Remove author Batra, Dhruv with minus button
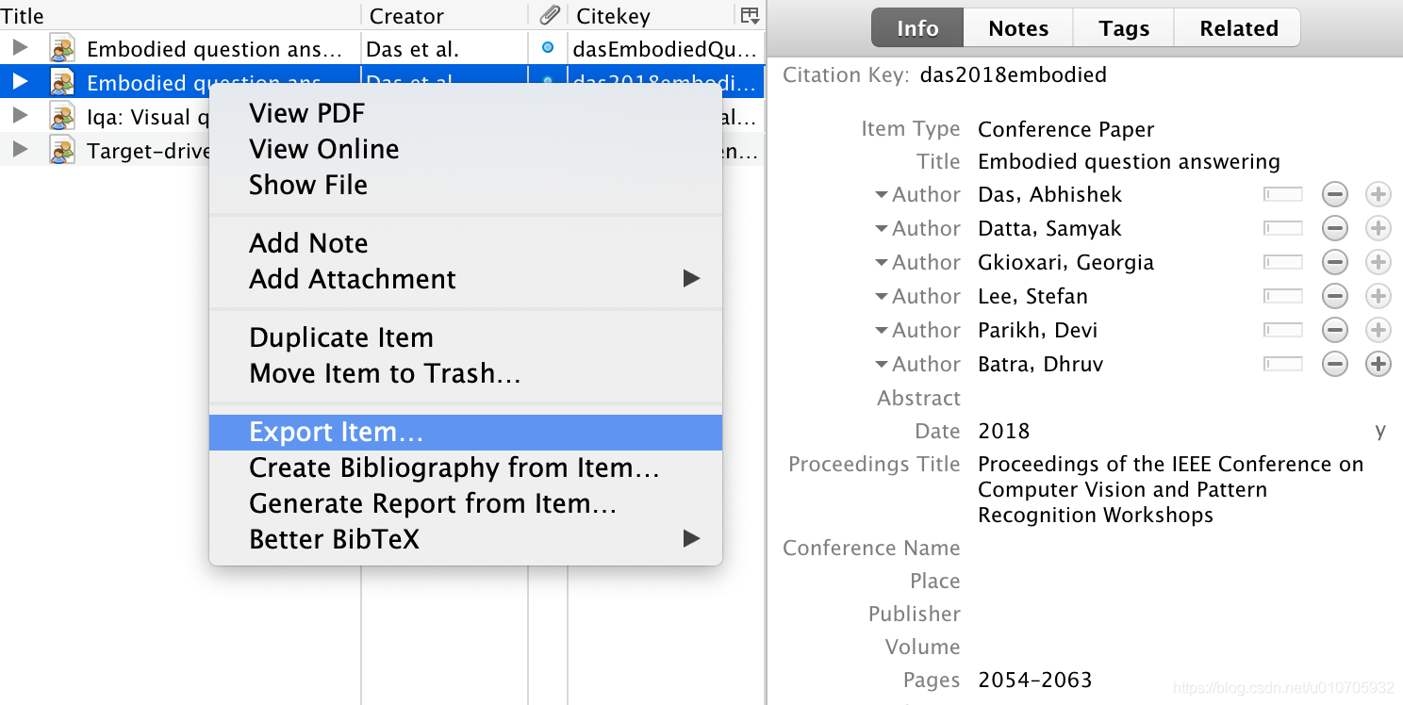This screenshot has width=1403, height=705. click(1334, 365)
